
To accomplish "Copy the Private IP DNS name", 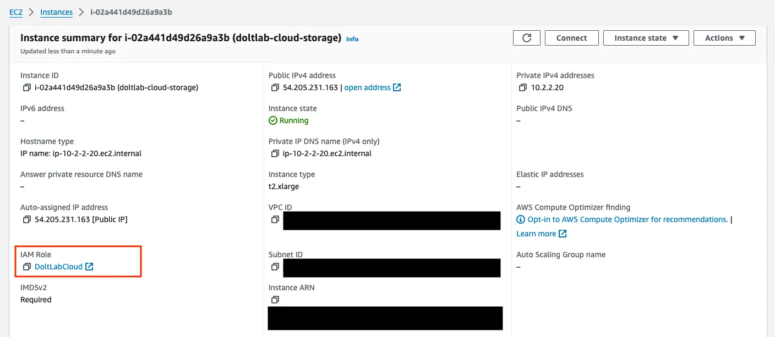I will [x=275, y=153].
